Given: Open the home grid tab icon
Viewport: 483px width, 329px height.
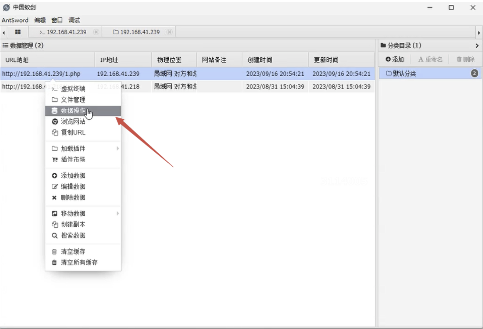Looking at the screenshot, I should [18, 32].
